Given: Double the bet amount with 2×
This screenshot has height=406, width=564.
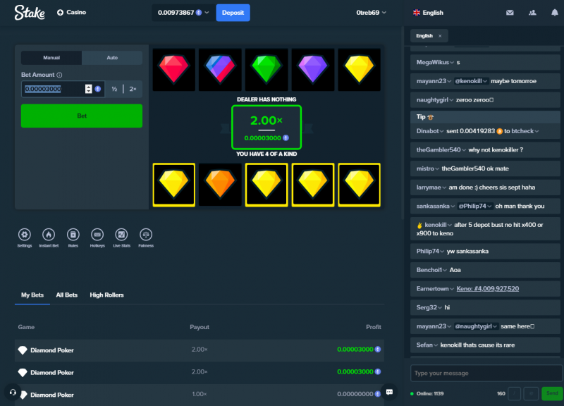Looking at the screenshot, I should [x=133, y=89].
